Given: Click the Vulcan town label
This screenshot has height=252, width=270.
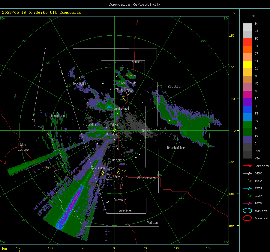Looking at the screenshot, I should pyautogui.click(x=152, y=223).
